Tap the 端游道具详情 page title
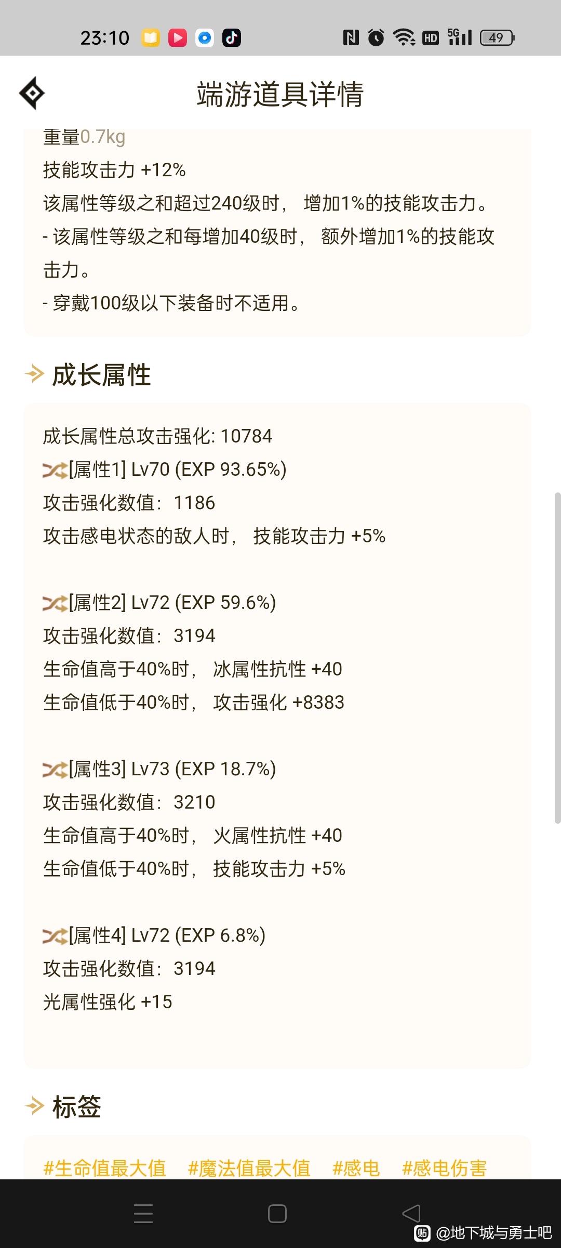561x1248 pixels. [x=280, y=94]
